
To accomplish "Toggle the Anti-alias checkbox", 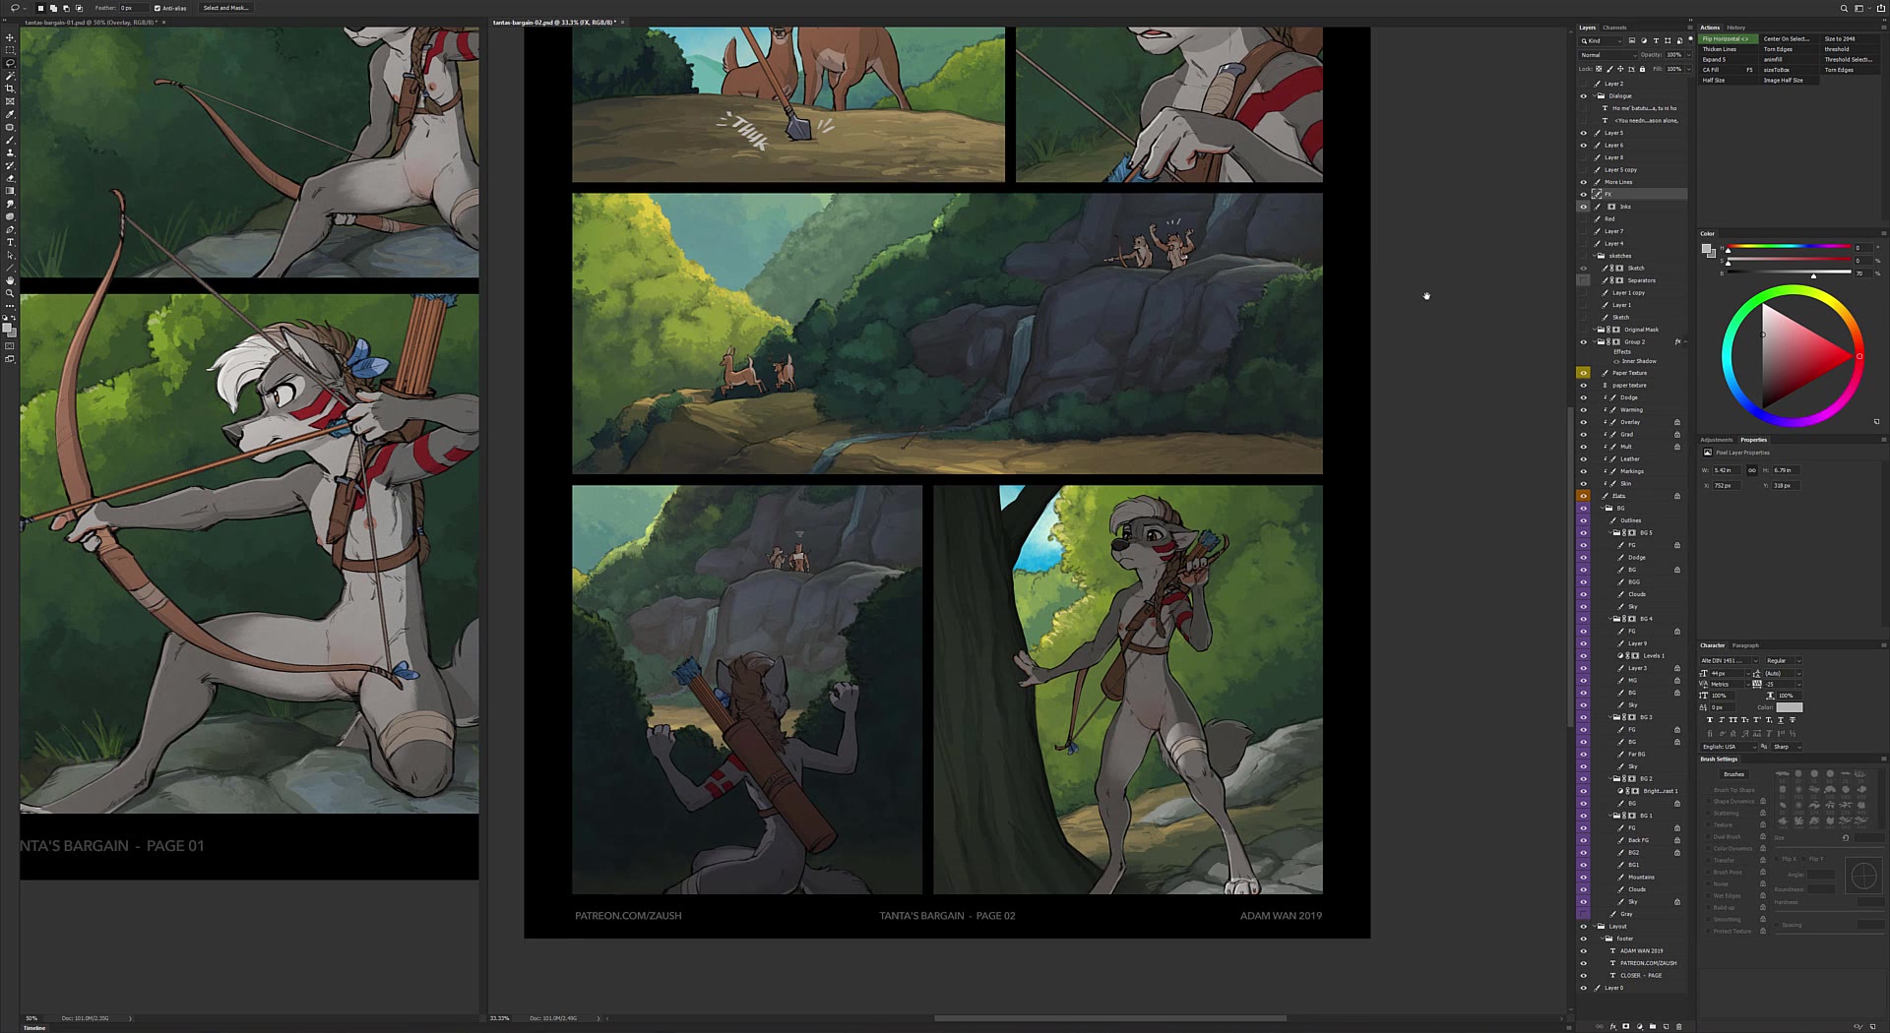I will 157,8.
